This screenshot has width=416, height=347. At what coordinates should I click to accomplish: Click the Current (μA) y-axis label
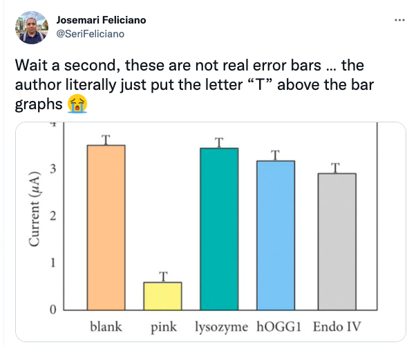tap(34, 216)
